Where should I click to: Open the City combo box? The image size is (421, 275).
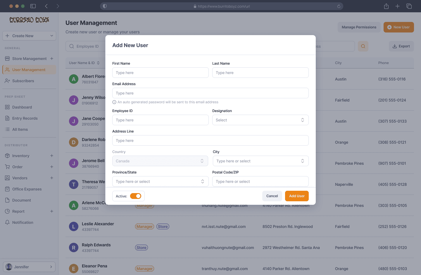click(261, 161)
